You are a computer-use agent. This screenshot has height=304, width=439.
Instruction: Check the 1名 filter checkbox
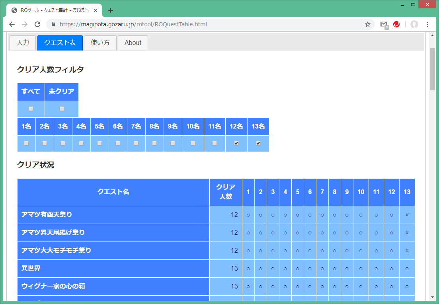tap(26, 143)
